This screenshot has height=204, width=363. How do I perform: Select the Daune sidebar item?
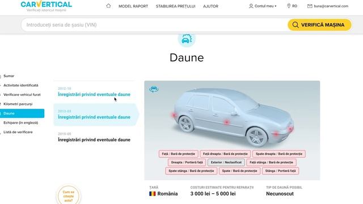(x=22, y=113)
